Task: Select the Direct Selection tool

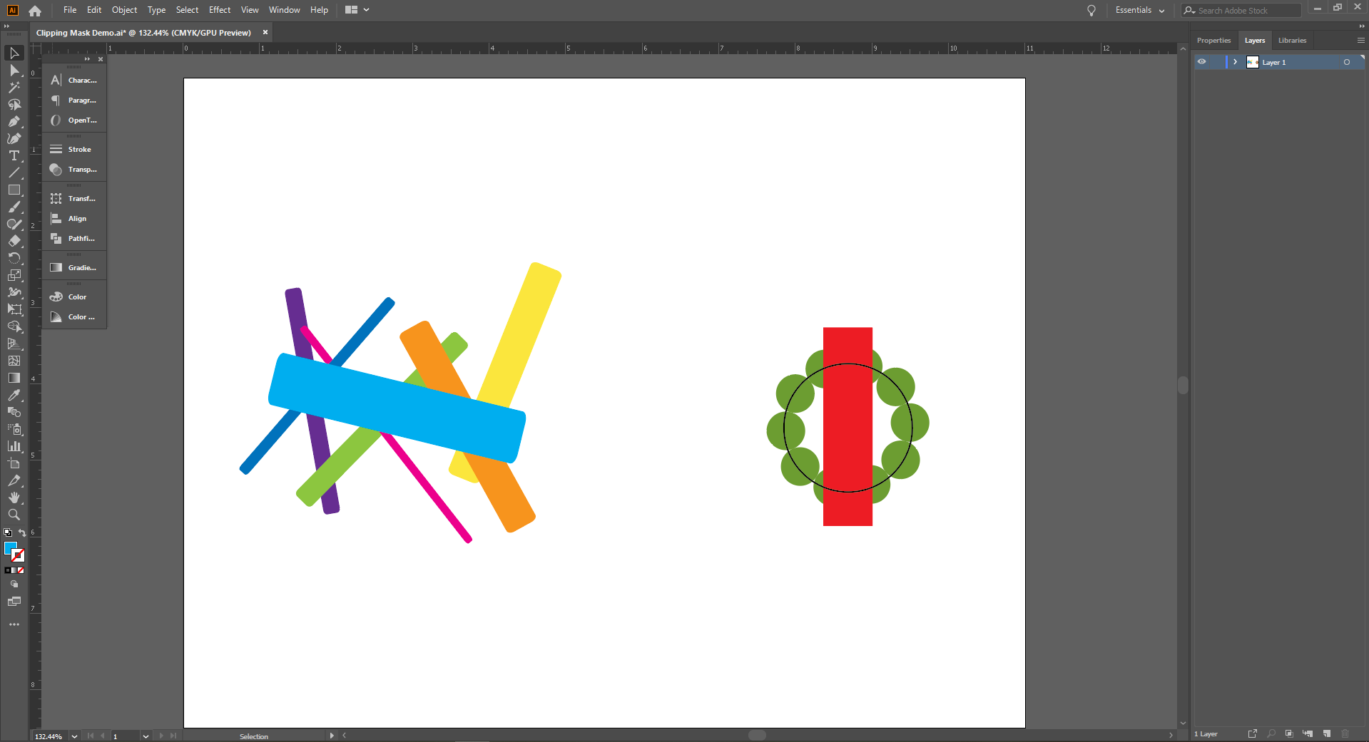Action: click(14, 71)
